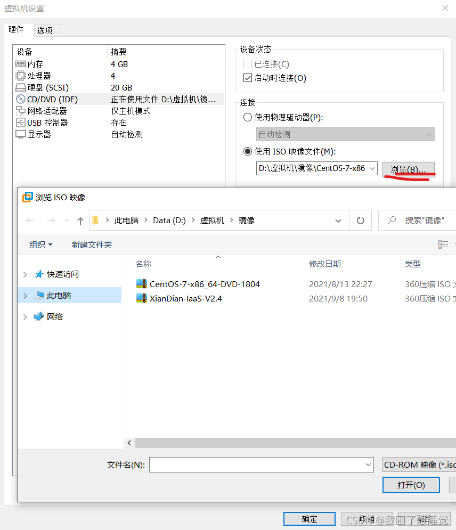Select 使用物理驱动器(P) radio button
Image resolution: width=456 pixels, height=530 pixels.
pos(247,117)
